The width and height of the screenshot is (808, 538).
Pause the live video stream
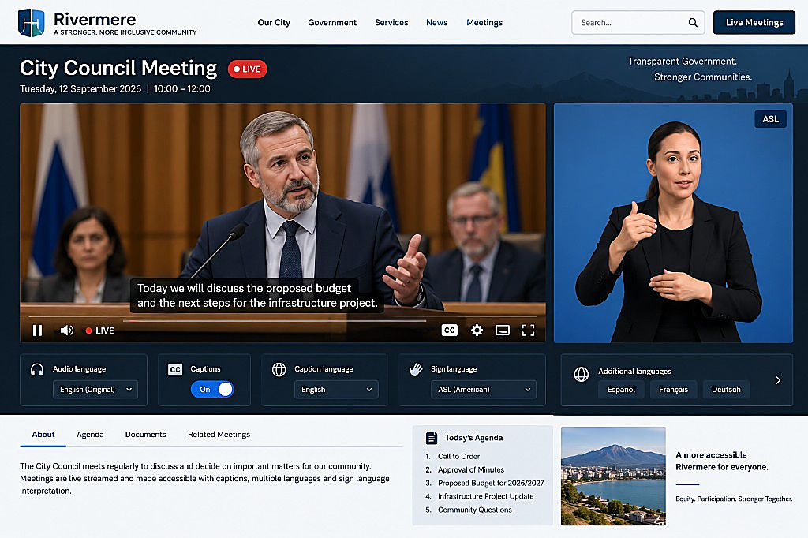[38, 331]
